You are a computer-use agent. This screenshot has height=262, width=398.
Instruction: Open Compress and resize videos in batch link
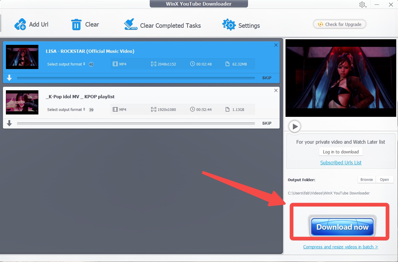(340, 247)
